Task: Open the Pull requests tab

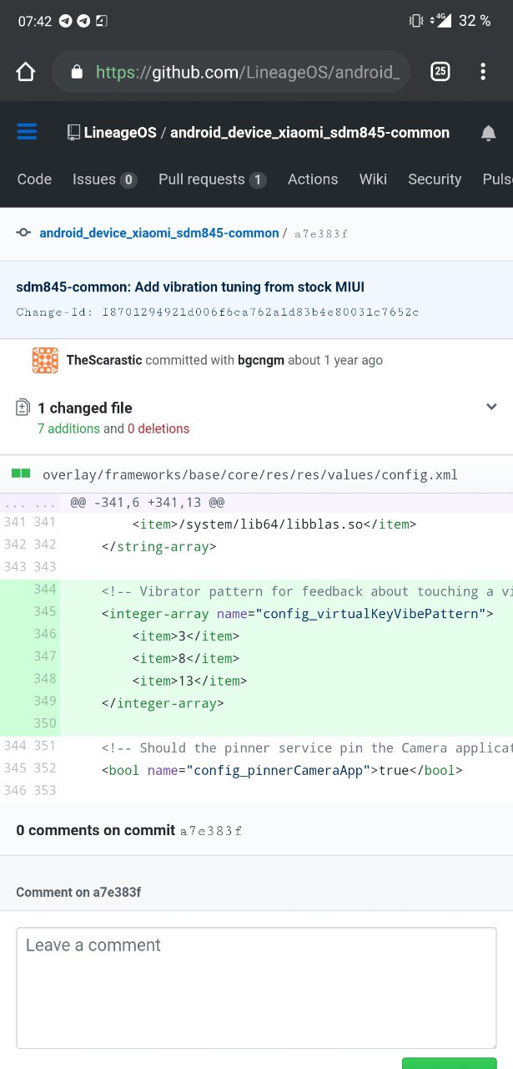Action: [x=212, y=179]
